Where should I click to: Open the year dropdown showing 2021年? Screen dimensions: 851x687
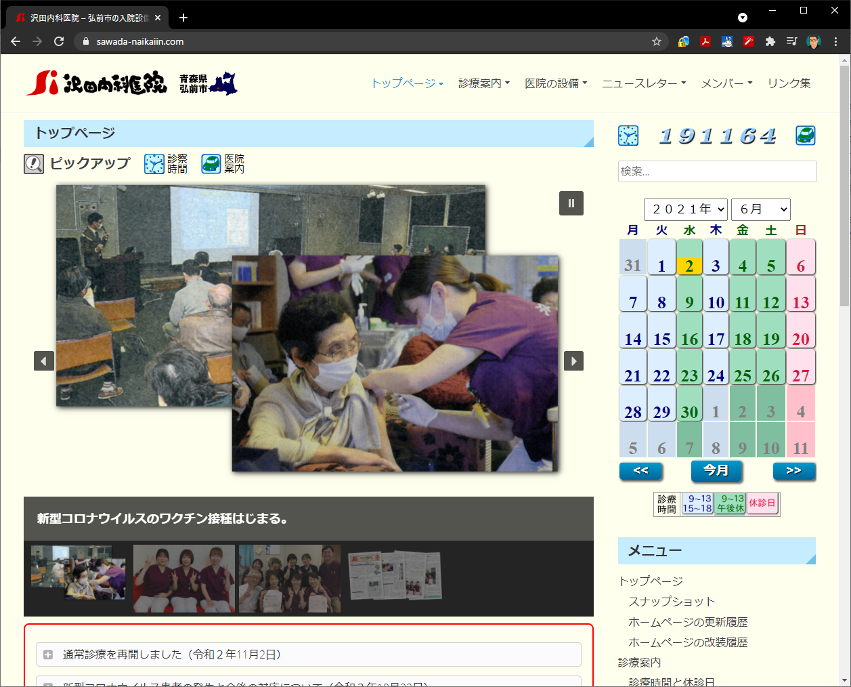(685, 209)
